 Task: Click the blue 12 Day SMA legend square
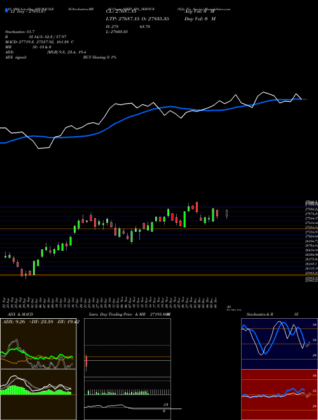point(6,11)
